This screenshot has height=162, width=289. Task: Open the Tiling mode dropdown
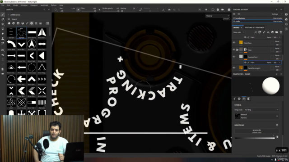coord(261,110)
